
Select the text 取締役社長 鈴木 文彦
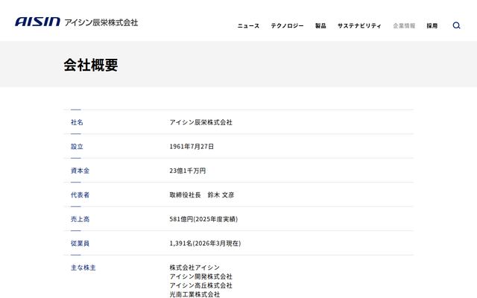coord(202,195)
